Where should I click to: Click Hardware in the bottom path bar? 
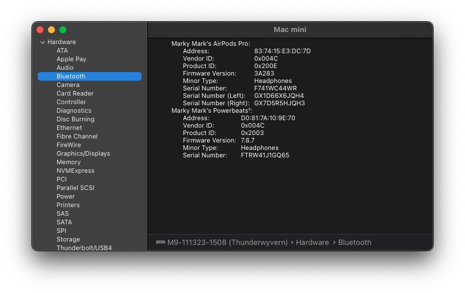312,243
